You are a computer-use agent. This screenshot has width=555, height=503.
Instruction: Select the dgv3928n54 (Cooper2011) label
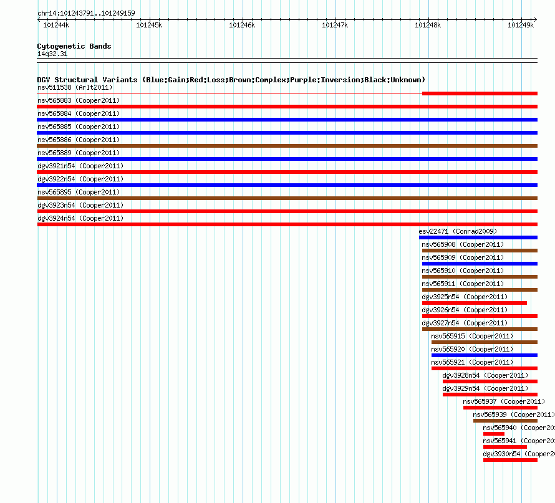[x=485, y=375]
